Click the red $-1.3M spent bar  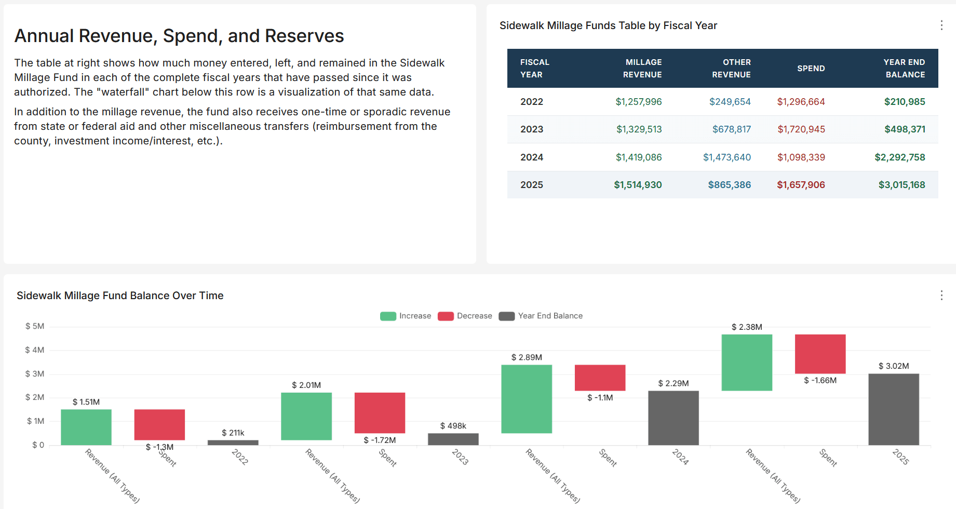[159, 425]
